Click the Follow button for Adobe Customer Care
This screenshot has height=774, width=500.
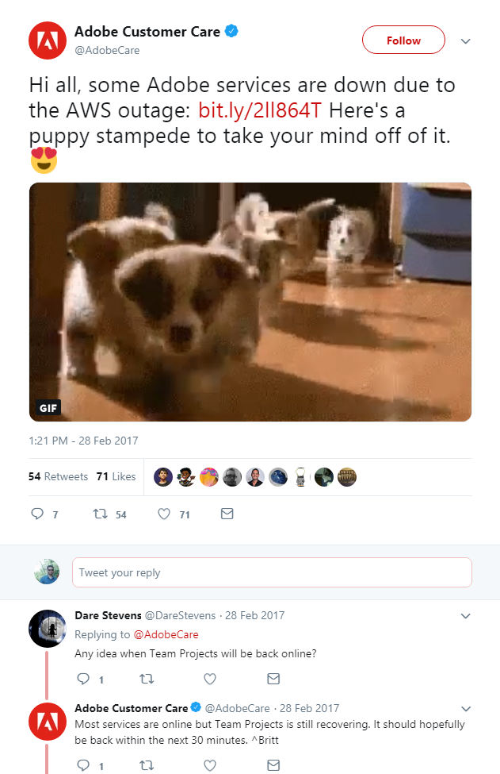(x=403, y=40)
